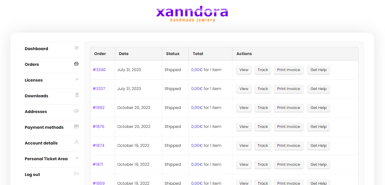385x185 pixels.
Task: Print Invoice for order #1874
Action: pos(288,146)
